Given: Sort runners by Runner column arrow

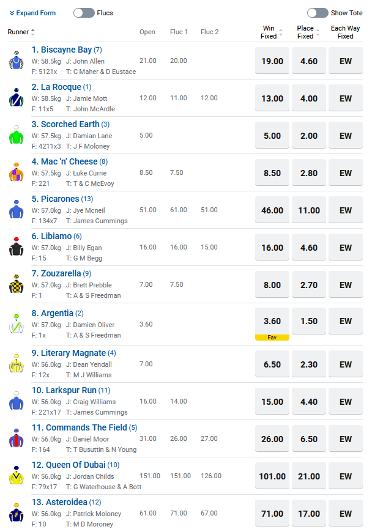Looking at the screenshot, I should [33, 32].
